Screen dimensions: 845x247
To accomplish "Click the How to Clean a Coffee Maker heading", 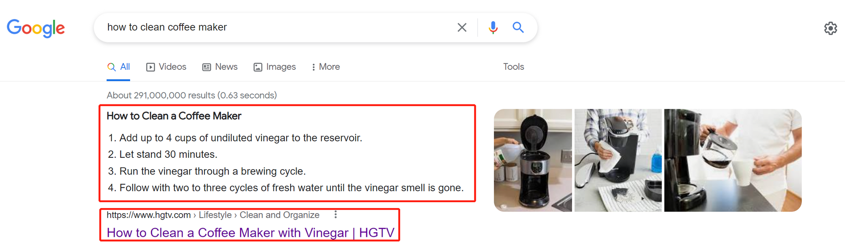I will coord(174,116).
